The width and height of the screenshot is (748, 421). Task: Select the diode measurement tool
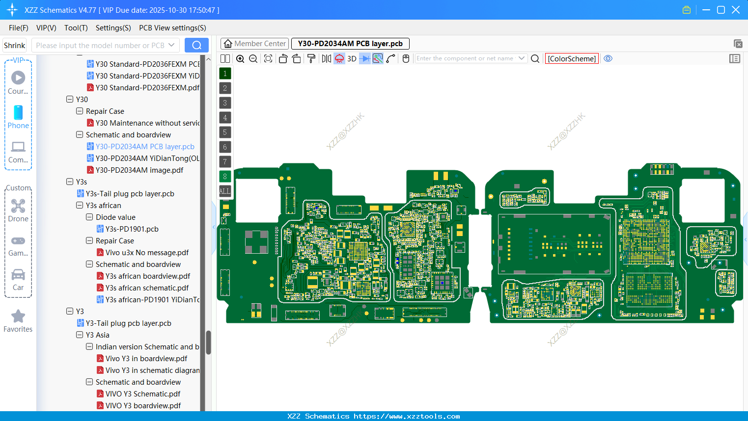[364, 58]
